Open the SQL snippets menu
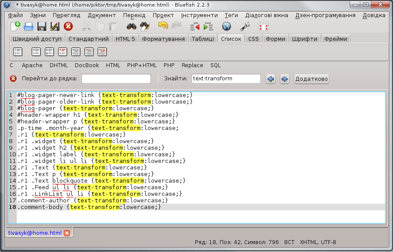Viewport: 393px width, 252px height. [x=215, y=65]
